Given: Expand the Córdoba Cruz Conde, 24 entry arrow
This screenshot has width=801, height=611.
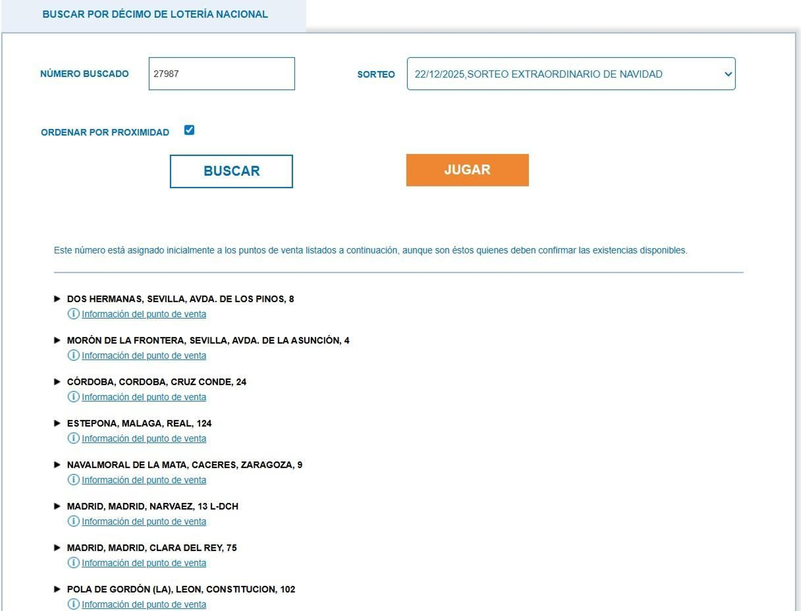Looking at the screenshot, I should coord(57,382).
